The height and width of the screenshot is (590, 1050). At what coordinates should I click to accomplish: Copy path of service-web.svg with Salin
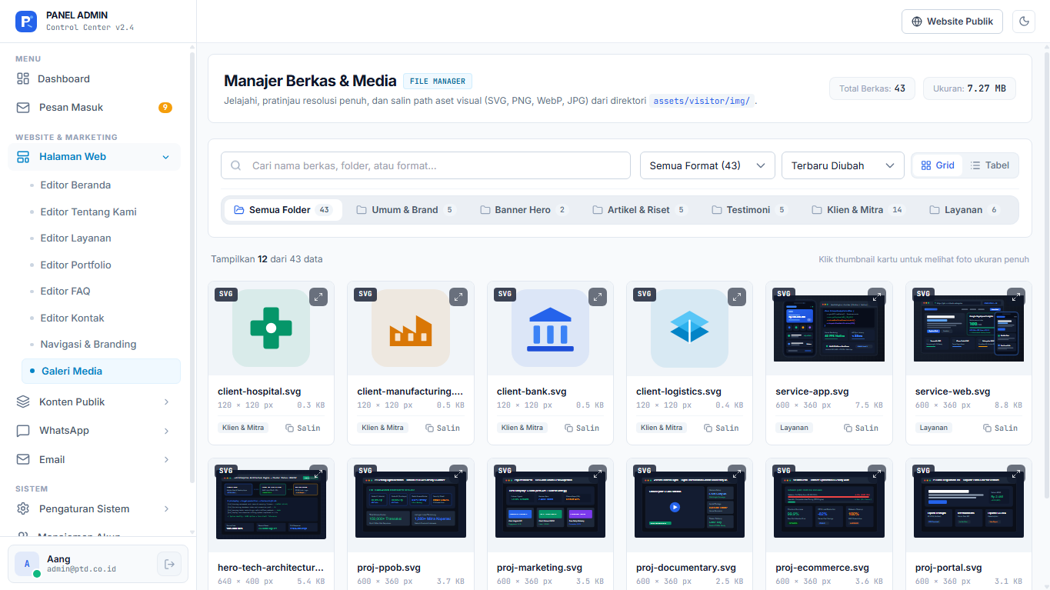coord(1001,428)
